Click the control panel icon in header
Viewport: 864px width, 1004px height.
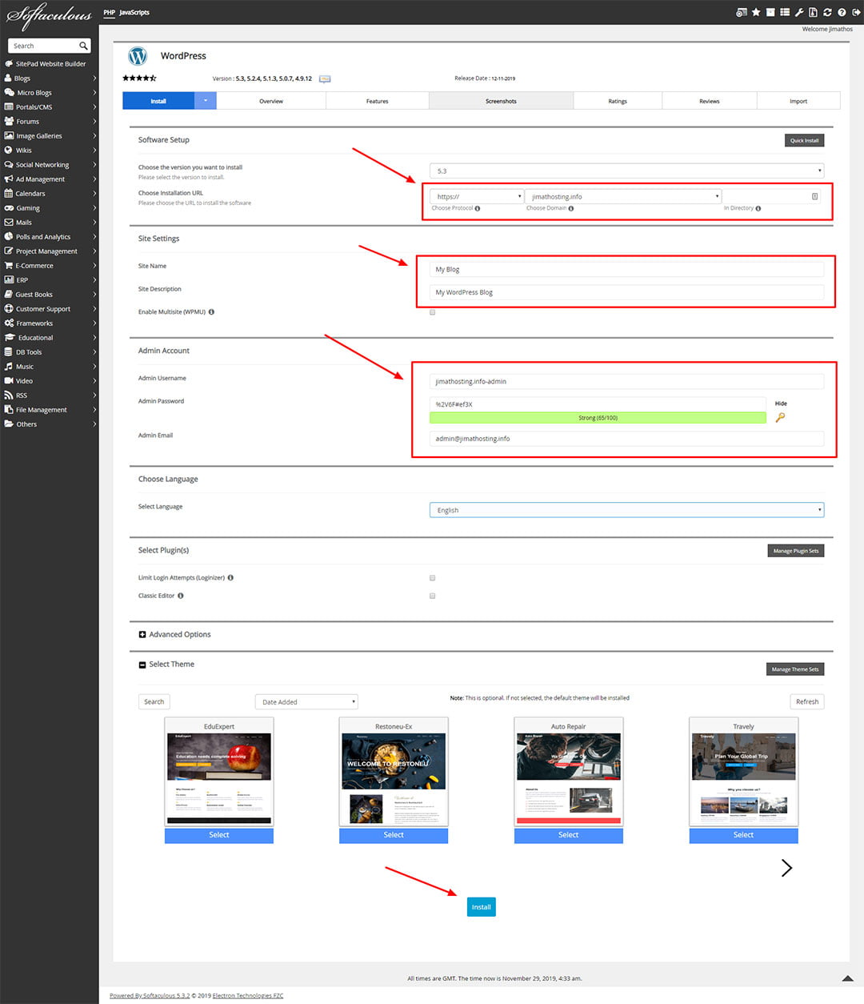(x=742, y=12)
